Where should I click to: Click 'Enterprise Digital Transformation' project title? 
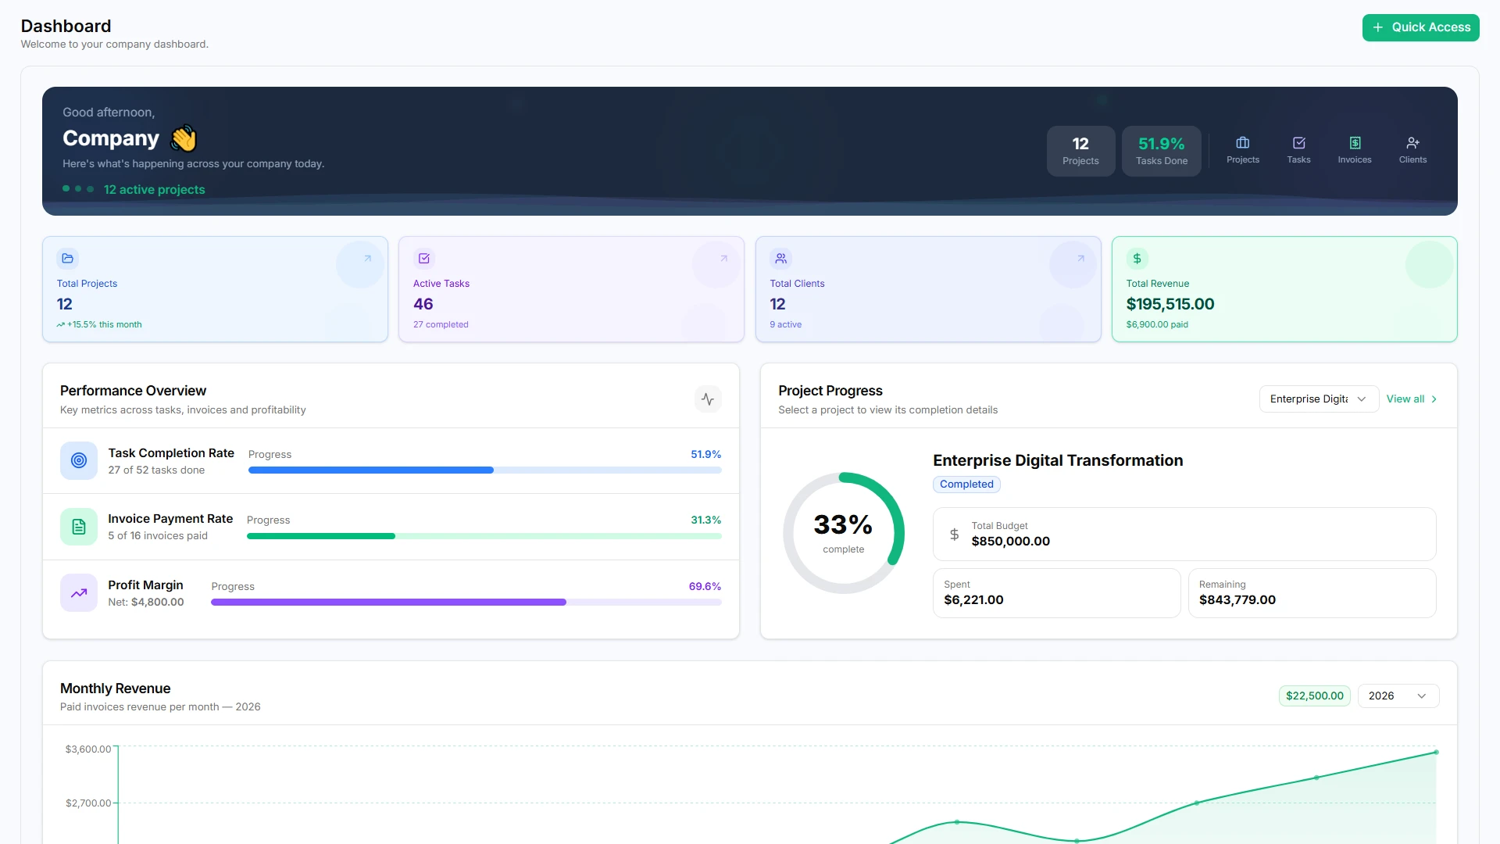(x=1058, y=460)
